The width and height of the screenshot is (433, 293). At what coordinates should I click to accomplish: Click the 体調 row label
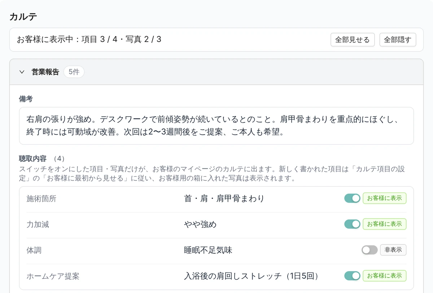click(x=34, y=250)
